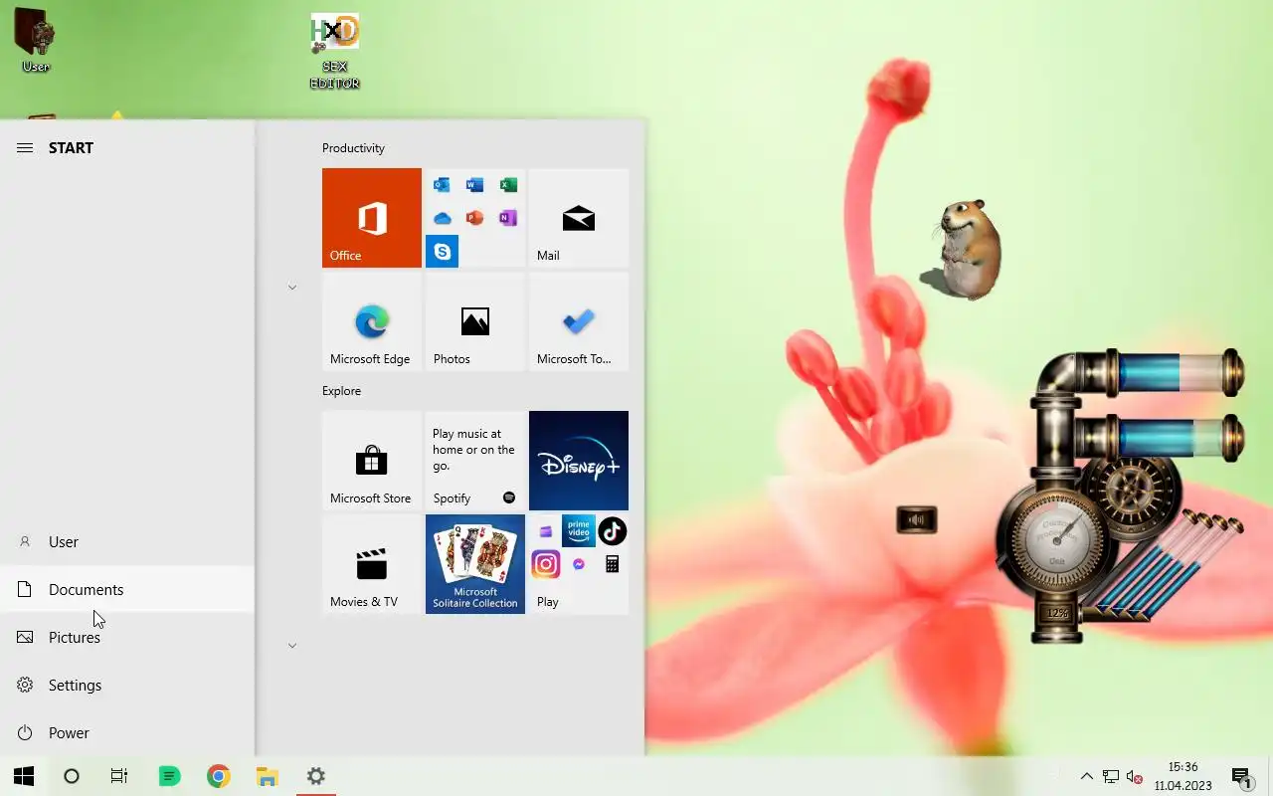Switch to the Settings app on taskbar
Image resolution: width=1273 pixels, height=796 pixels.
[316, 776]
